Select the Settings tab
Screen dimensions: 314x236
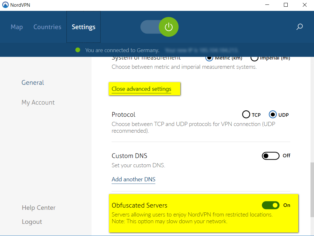click(x=83, y=27)
